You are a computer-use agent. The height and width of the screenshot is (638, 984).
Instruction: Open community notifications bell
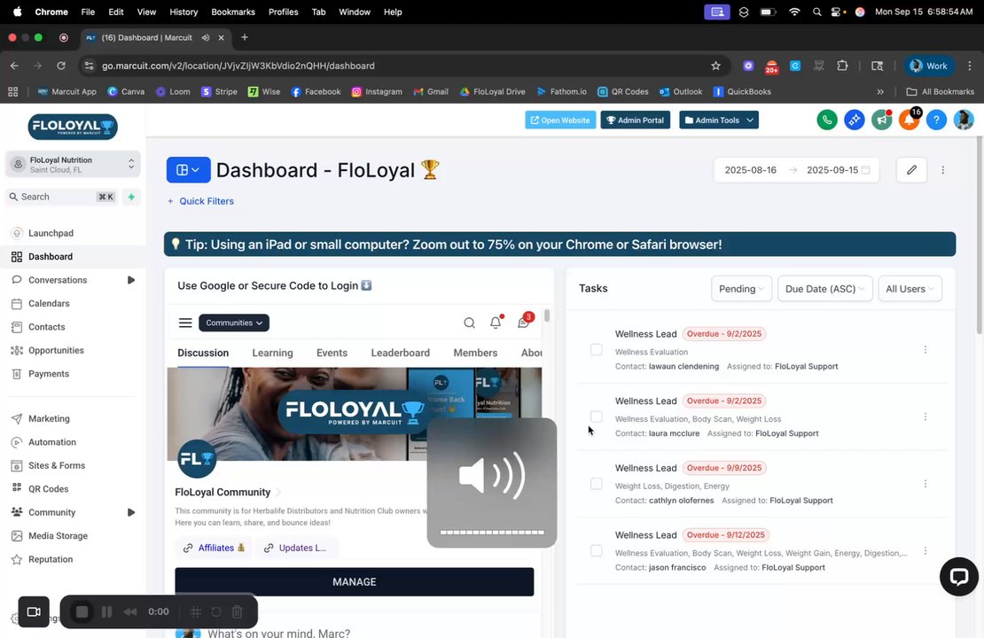496,323
